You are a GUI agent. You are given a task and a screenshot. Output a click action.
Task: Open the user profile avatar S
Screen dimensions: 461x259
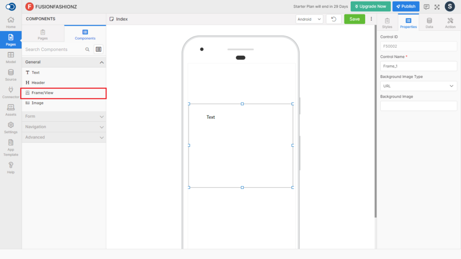pos(450,6)
